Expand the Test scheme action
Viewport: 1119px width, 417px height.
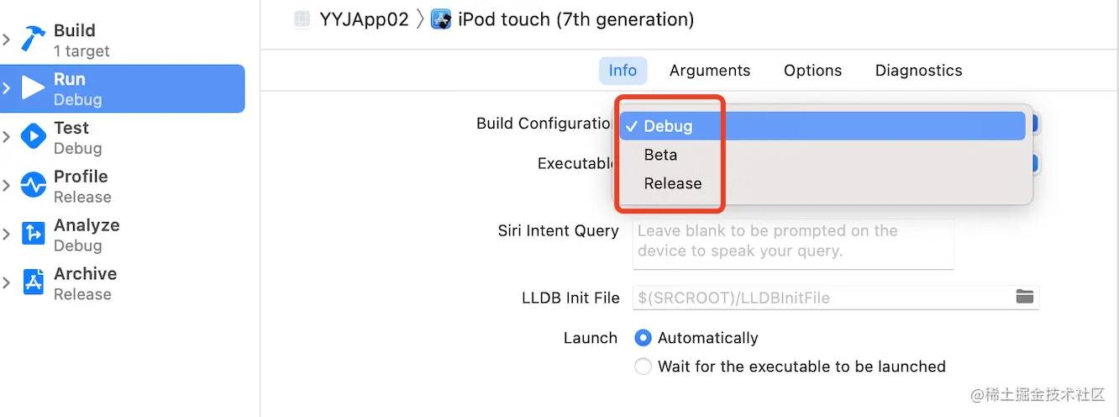pos(7,137)
